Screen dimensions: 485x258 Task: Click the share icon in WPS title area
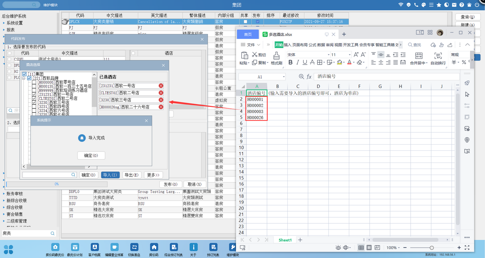coord(450,45)
